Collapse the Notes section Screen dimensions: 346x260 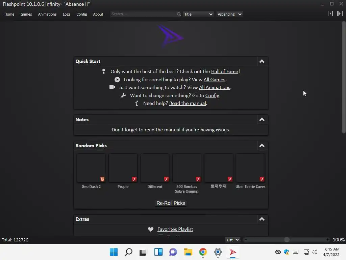coord(262,120)
